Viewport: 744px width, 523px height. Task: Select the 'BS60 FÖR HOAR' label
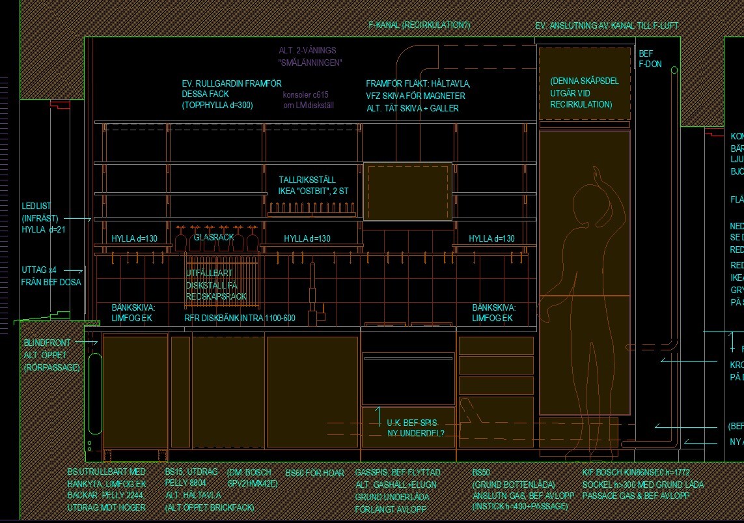pyautogui.click(x=314, y=473)
